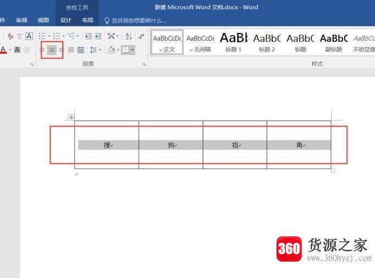The image size is (375, 278).
Task: Toggle Align Right paragraph button
Action: click(x=61, y=50)
